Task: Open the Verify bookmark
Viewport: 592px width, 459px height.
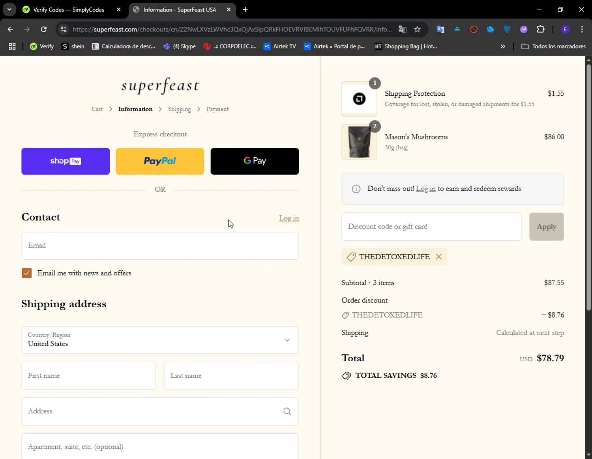Action: (x=42, y=46)
